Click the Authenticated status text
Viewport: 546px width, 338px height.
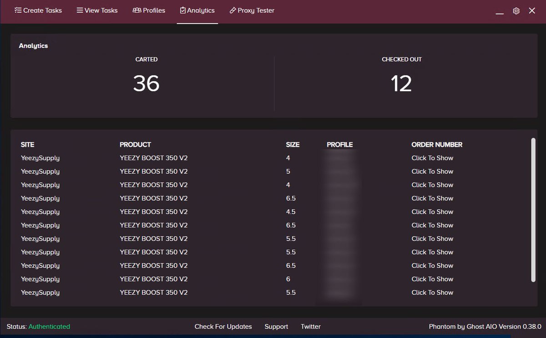pos(49,326)
